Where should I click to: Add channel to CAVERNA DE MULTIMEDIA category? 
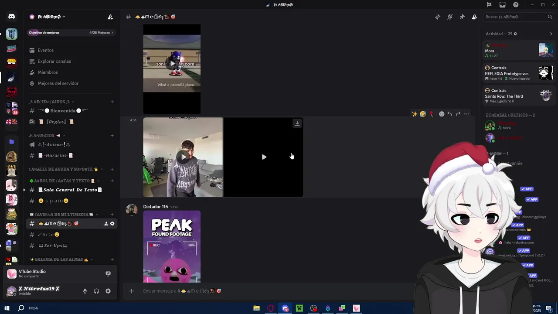tap(112, 215)
